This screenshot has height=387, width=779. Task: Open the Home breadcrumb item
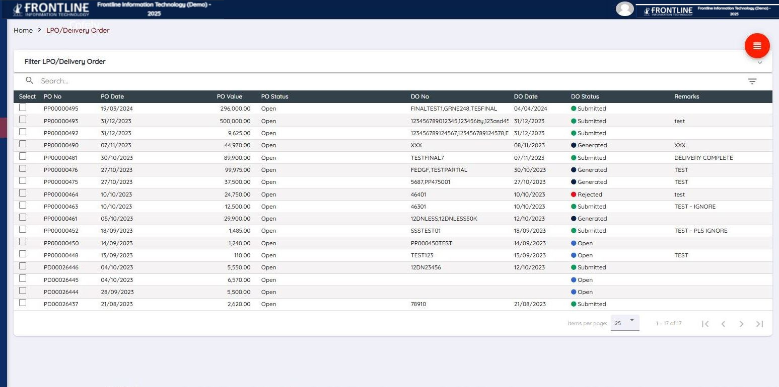coord(23,30)
